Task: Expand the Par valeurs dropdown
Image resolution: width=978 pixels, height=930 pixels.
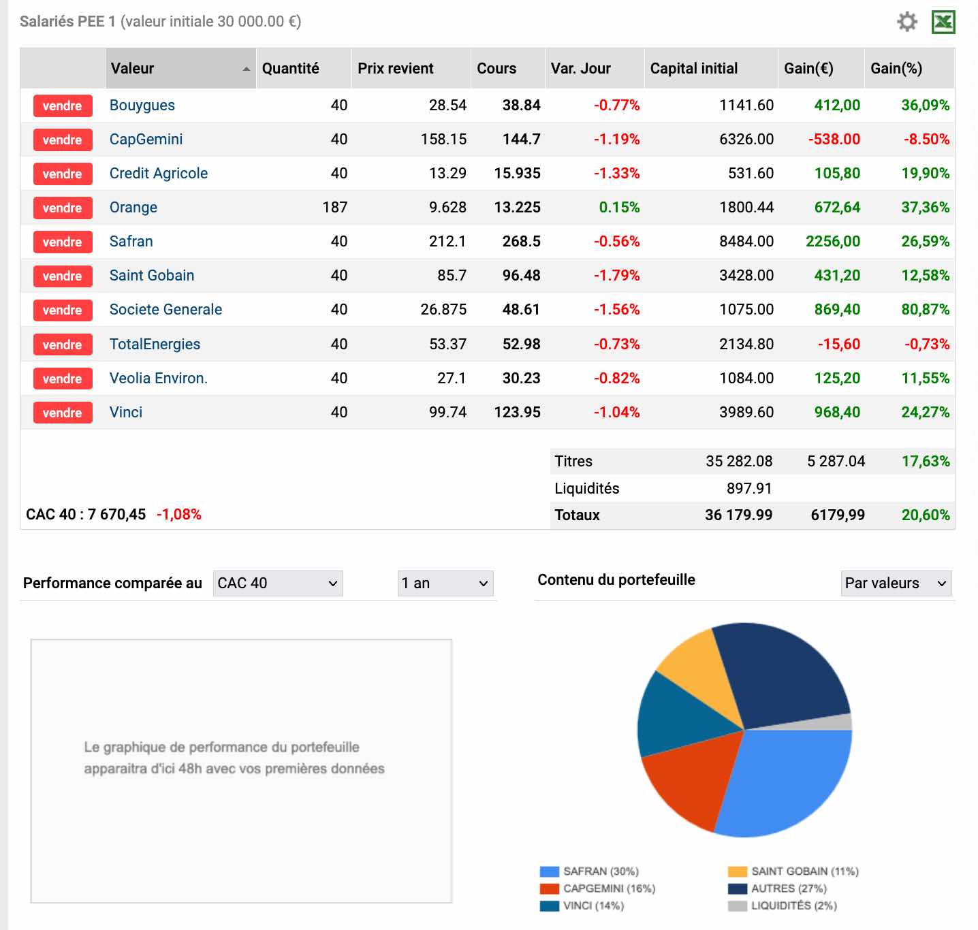Action: 896,583
